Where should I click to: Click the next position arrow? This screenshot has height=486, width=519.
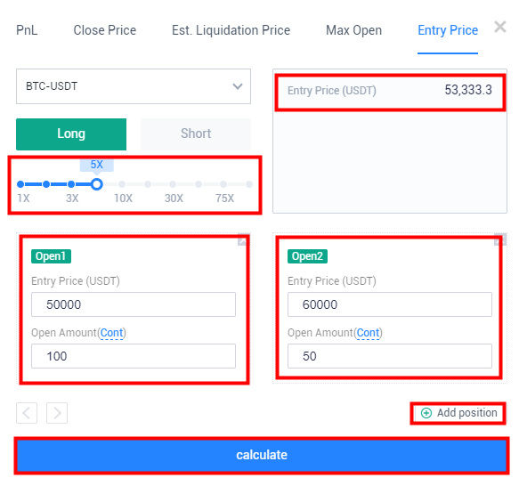pyautogui.click(x=57, y=413)
